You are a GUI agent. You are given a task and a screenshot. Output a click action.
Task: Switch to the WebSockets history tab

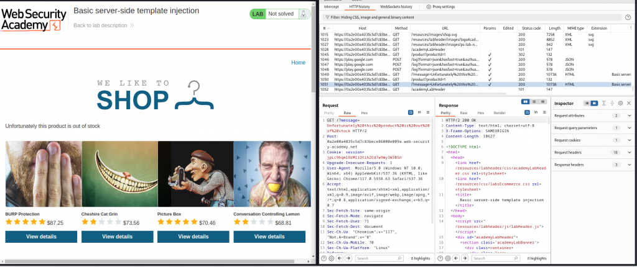click(x=396, y=7)
